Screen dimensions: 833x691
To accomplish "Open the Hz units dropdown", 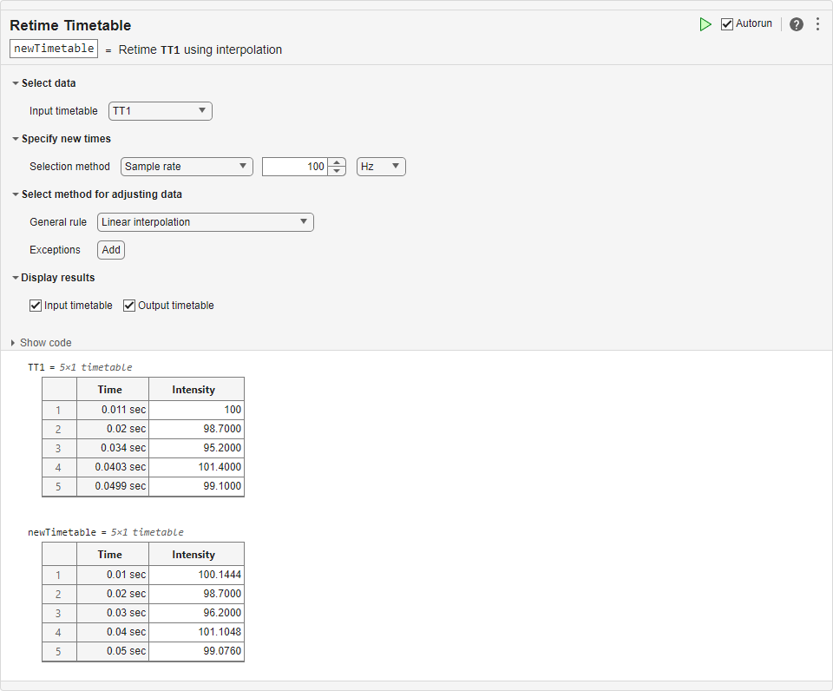I will click(x=381, y=167).
